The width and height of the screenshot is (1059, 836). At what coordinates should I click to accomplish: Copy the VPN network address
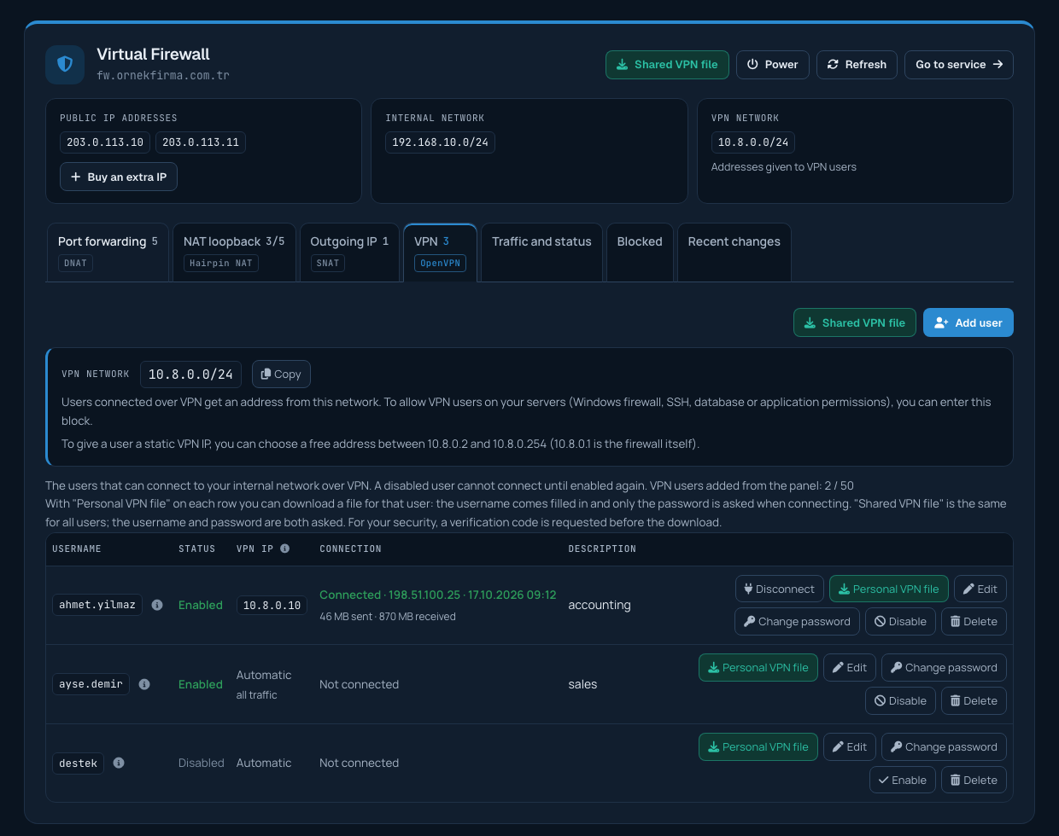(281, 374)
